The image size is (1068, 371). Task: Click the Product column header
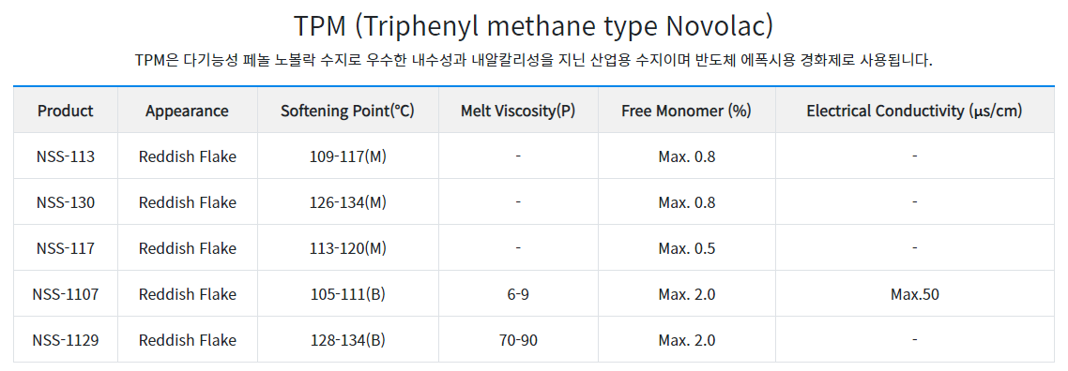pyautogui.click(x=66, y=111)
